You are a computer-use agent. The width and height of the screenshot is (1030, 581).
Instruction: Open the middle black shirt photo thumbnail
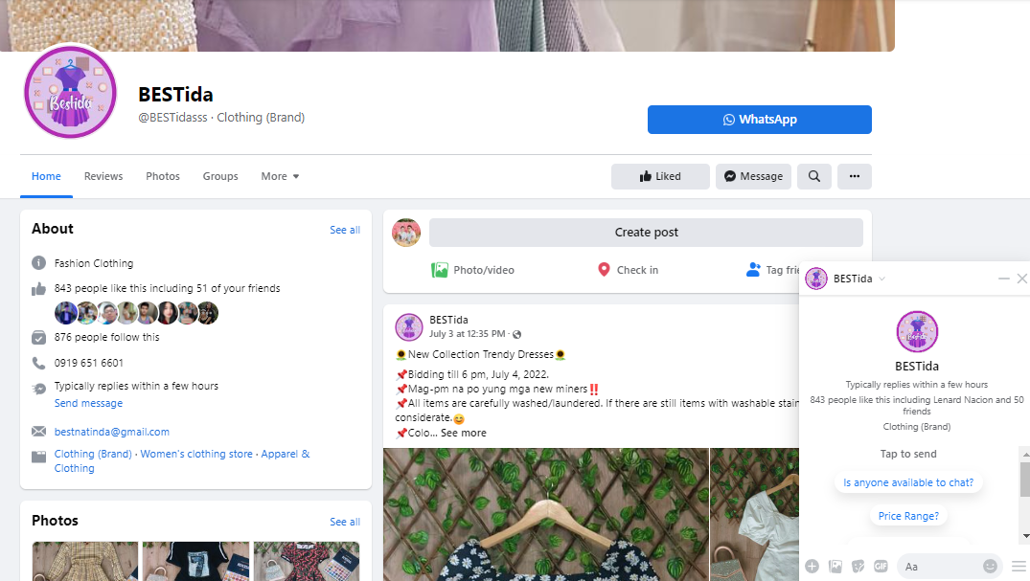(x=195, y=561)
